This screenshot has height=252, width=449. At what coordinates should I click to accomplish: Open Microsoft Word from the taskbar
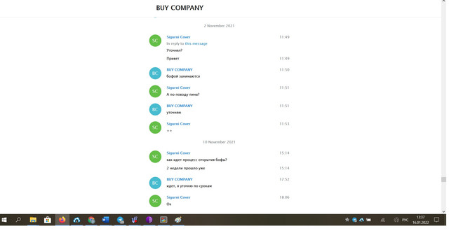point(106,220)
